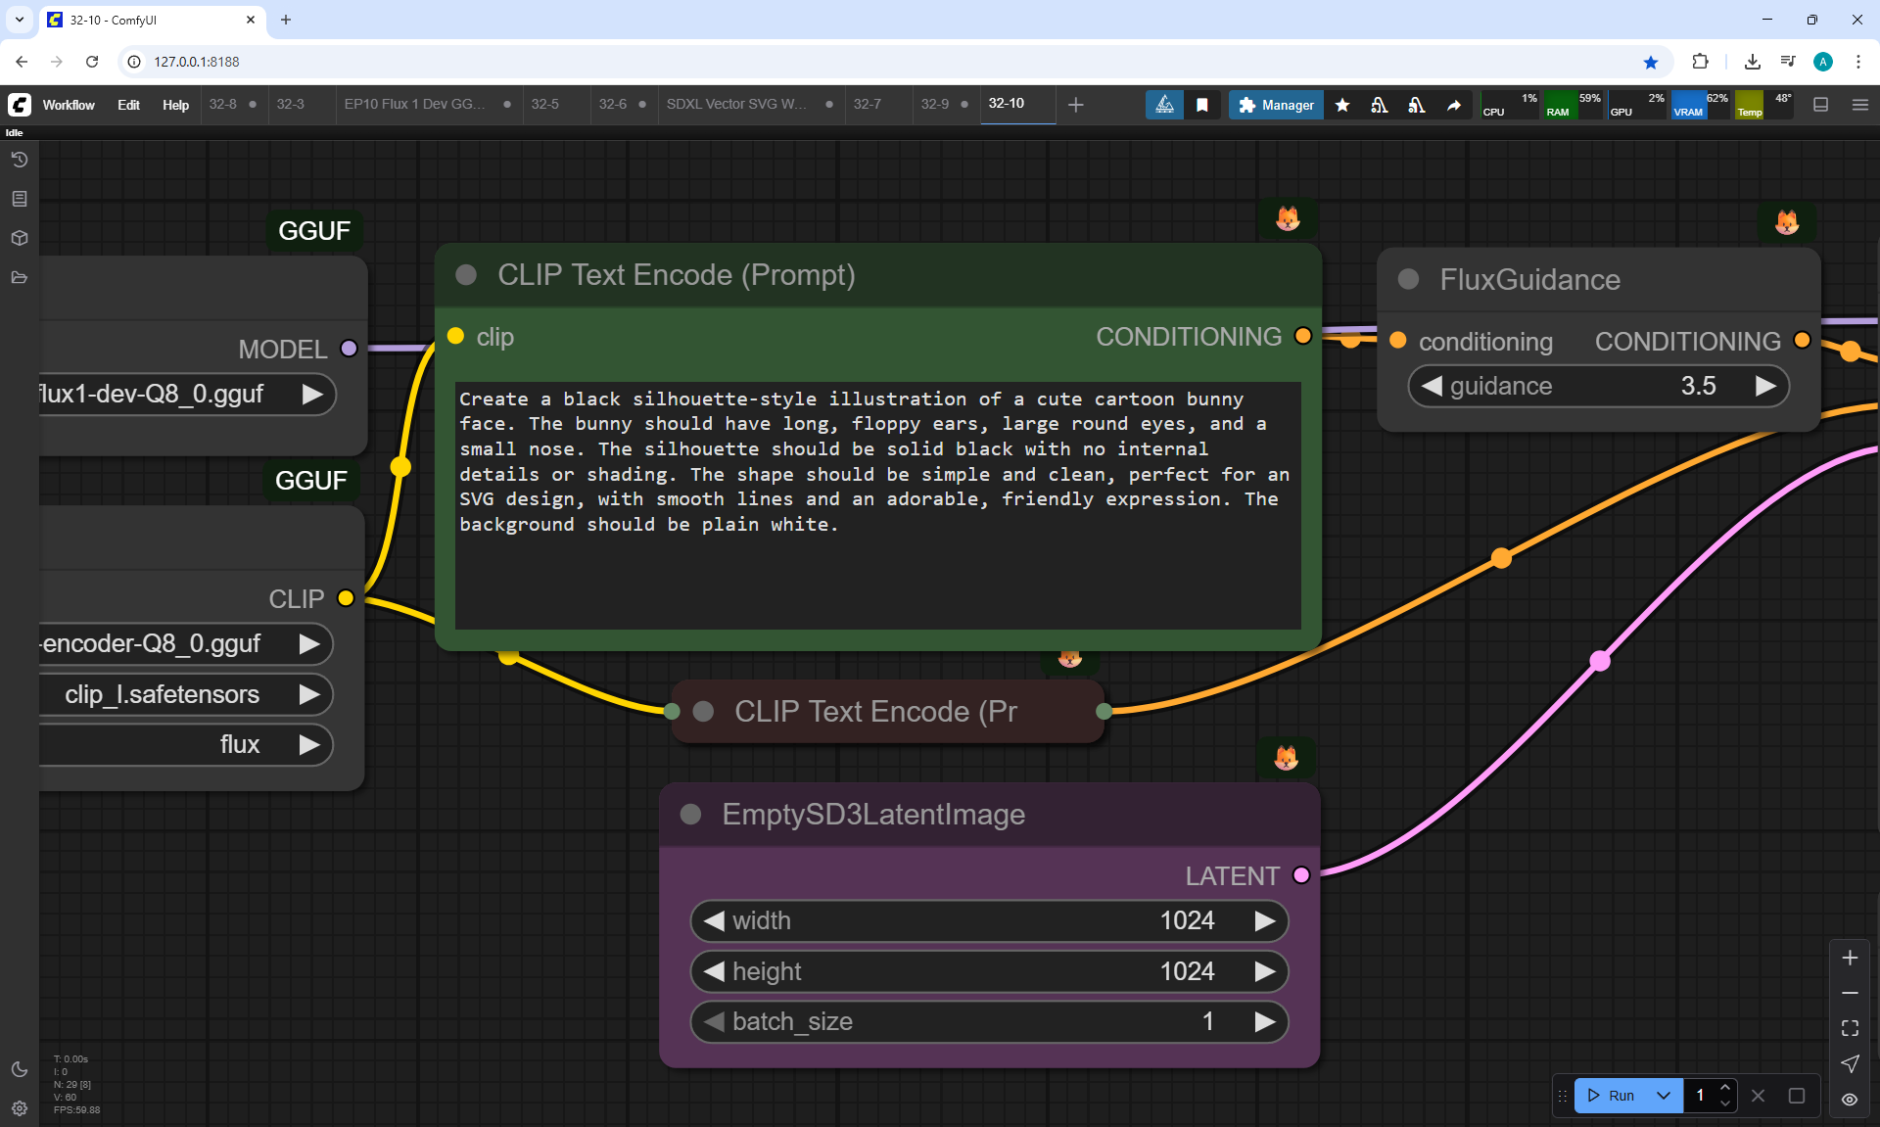Expand the collapsed CLIP Text Encode node
Viewport: 1880px width, 1127px height.
pyautogui.click(x=703, y=712)
